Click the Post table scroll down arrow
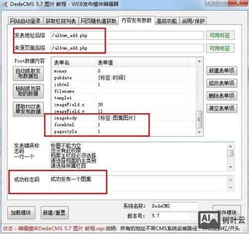The width and height of the screenshot is (249, 234). click(199, 132)
